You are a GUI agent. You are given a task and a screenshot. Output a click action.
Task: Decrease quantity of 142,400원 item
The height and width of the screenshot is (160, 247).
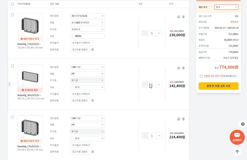(145, 85)
